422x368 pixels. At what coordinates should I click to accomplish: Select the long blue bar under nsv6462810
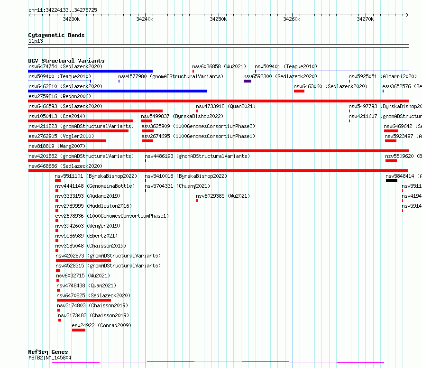pyautogui.click(x=118, y=91)
